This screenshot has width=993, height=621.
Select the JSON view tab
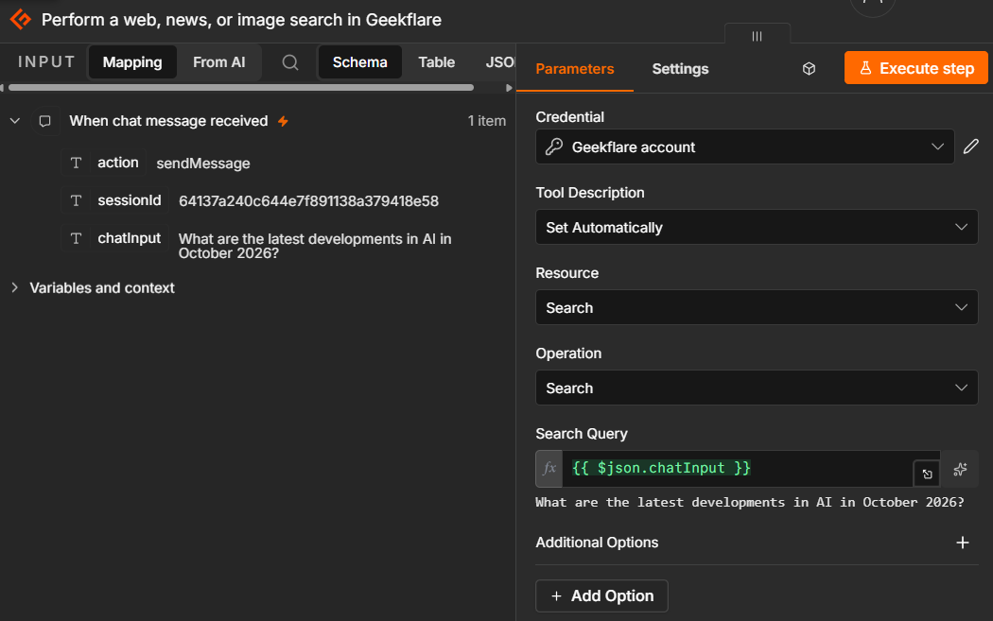pyautogui.click(x=499, y=62)
